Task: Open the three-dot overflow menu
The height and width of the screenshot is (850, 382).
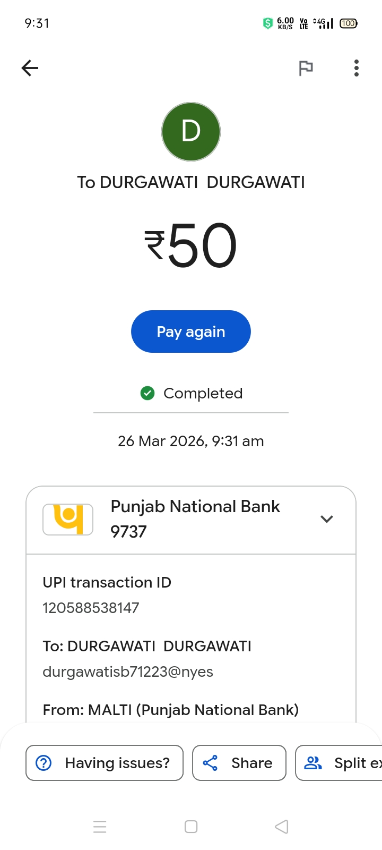Action: click(x=357, y=68)
